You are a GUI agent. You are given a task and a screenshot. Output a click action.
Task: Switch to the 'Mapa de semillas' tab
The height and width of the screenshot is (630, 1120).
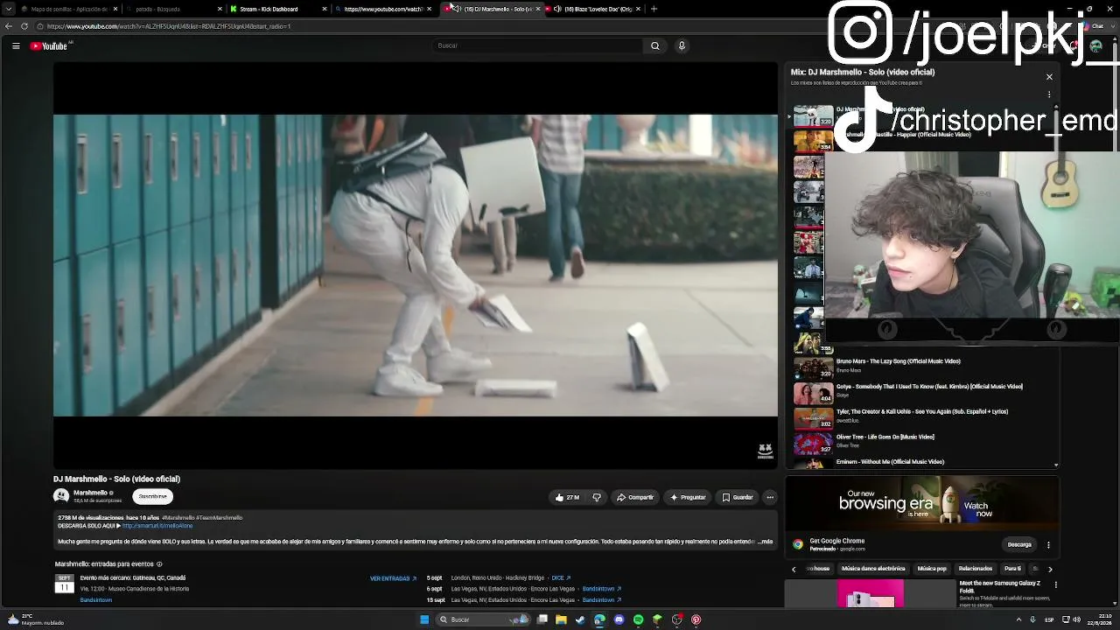coord(70,9)
